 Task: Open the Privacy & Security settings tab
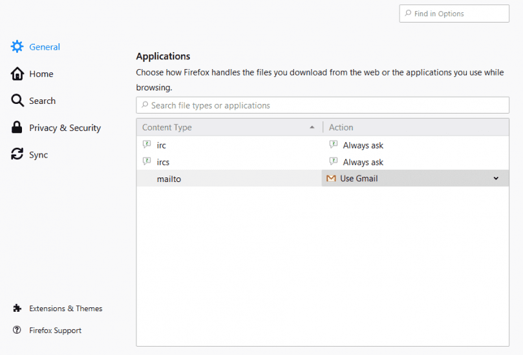click(x=65, y=128)
